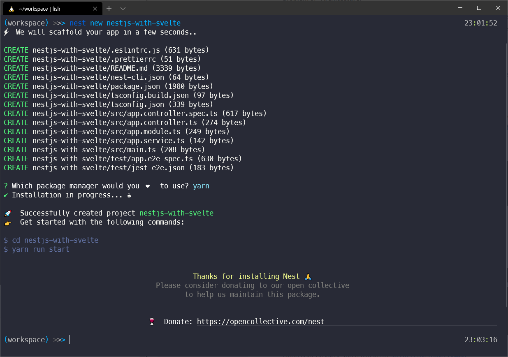
Task: Open a new terminal tab with plus
Action: 109,9
